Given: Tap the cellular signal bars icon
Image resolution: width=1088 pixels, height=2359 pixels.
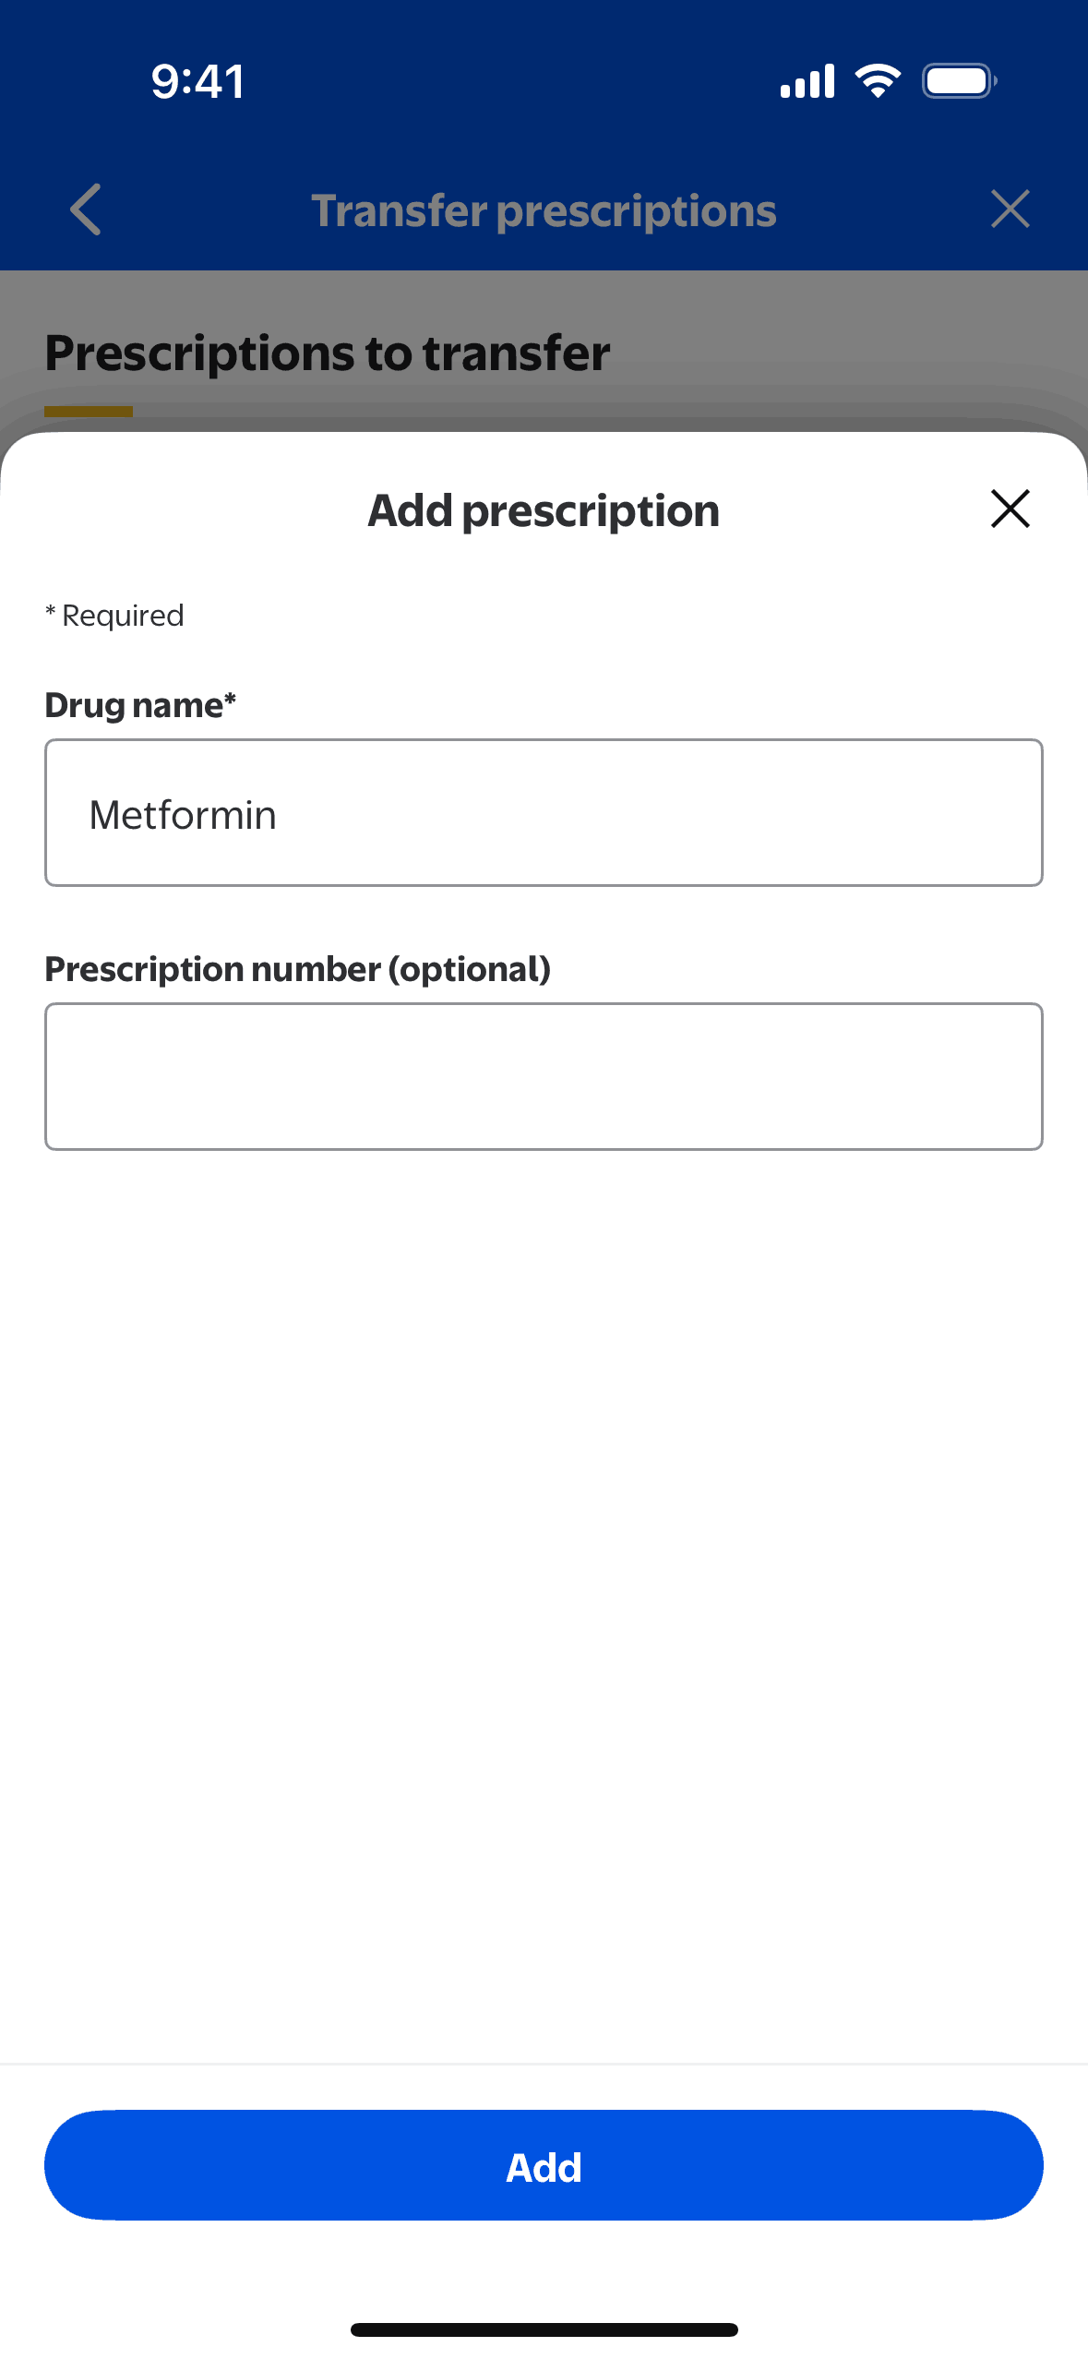Looking at the screenshot, I should pos(807,81).
